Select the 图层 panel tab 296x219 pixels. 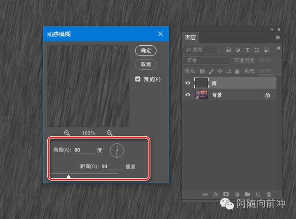[x=191, y=37]
